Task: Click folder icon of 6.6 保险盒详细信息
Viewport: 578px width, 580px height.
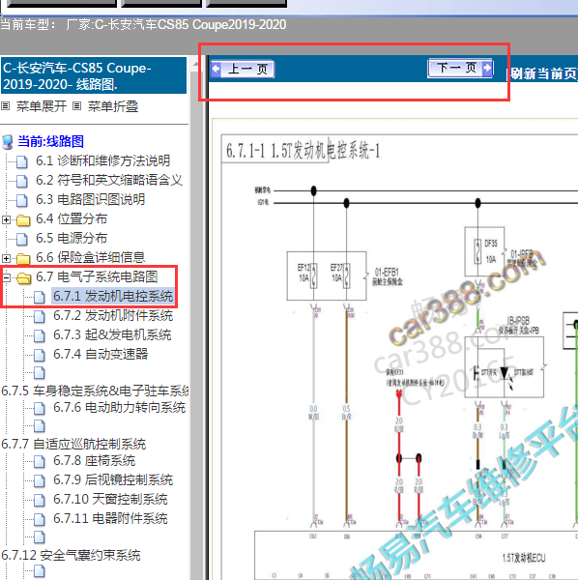Action: point(23,258)
